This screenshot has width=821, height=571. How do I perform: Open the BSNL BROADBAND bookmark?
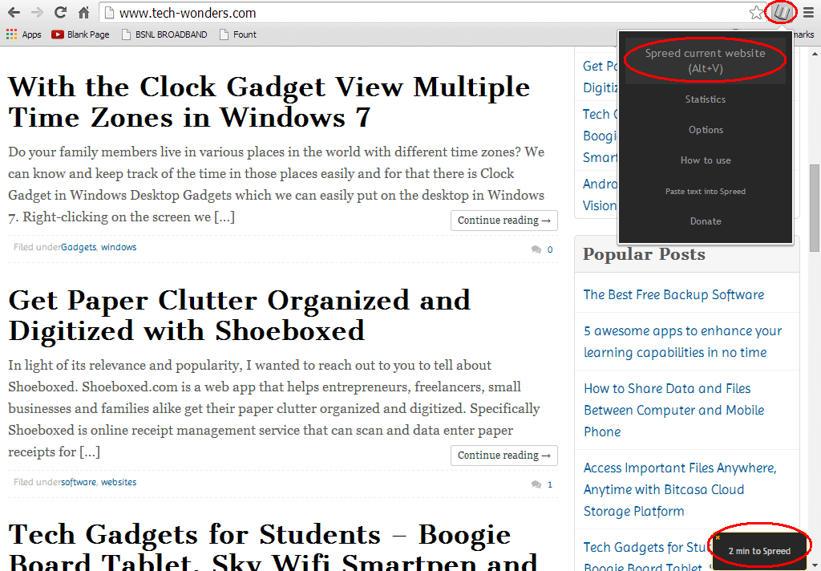click(x=164, y=34)
